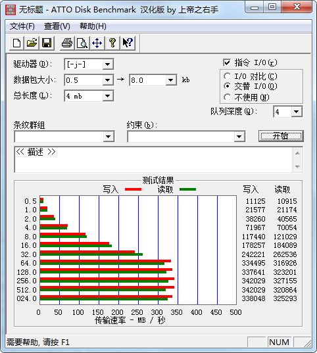Click the 写入 column header above values

pos(251,189)
